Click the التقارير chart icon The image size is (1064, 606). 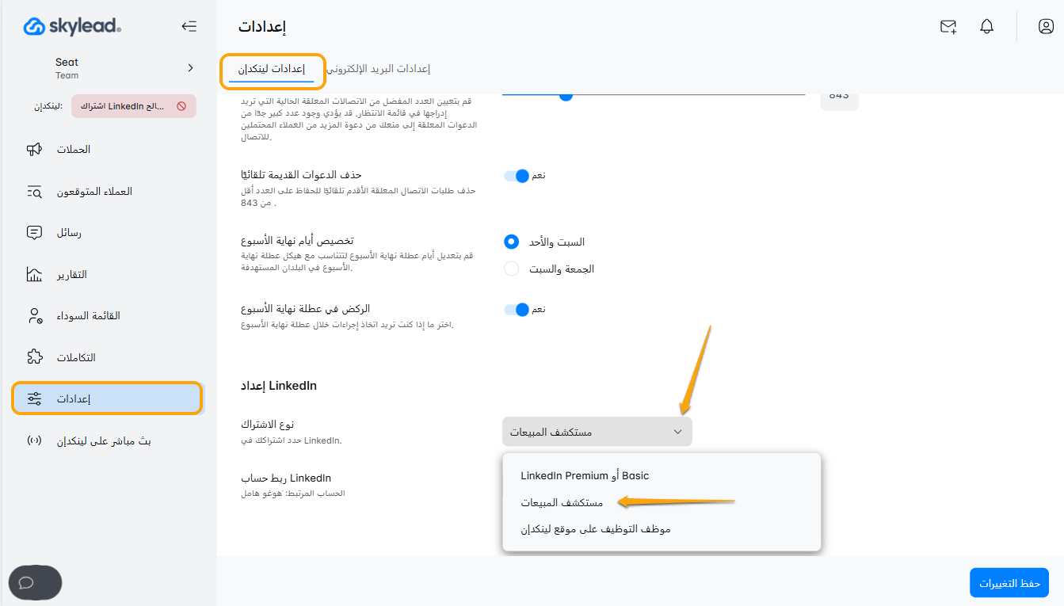pos(34,275)
